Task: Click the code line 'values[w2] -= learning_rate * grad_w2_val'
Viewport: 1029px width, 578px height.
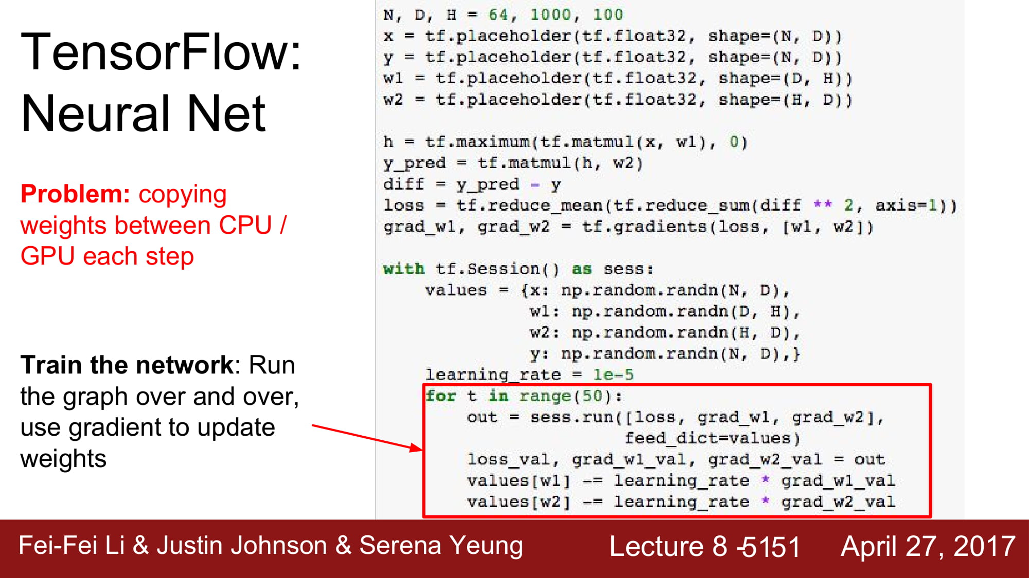Action: click(x=681, y=502)
